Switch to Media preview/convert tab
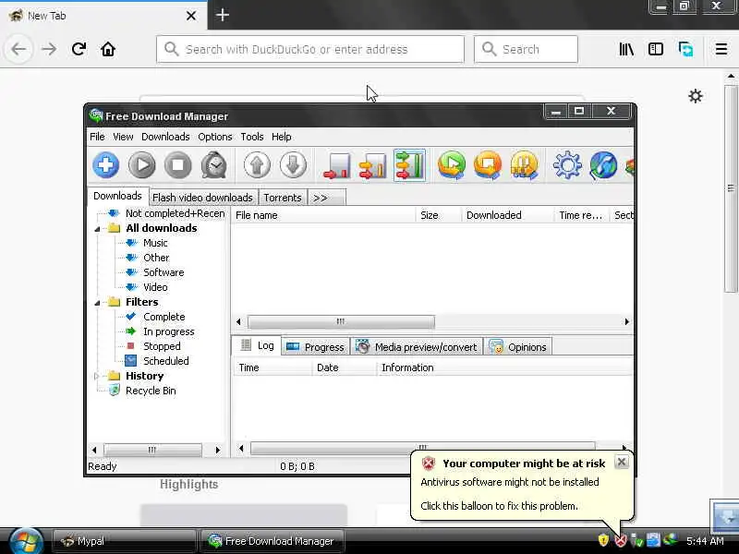Screen dimensions: 739x554 [x=417, y=347]
